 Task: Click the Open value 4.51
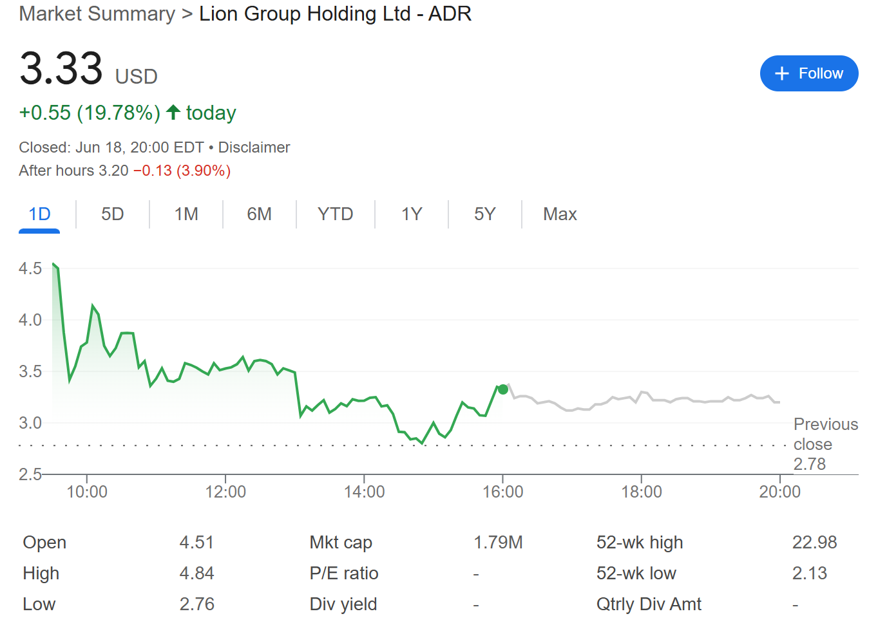click(x=196, y=543)
